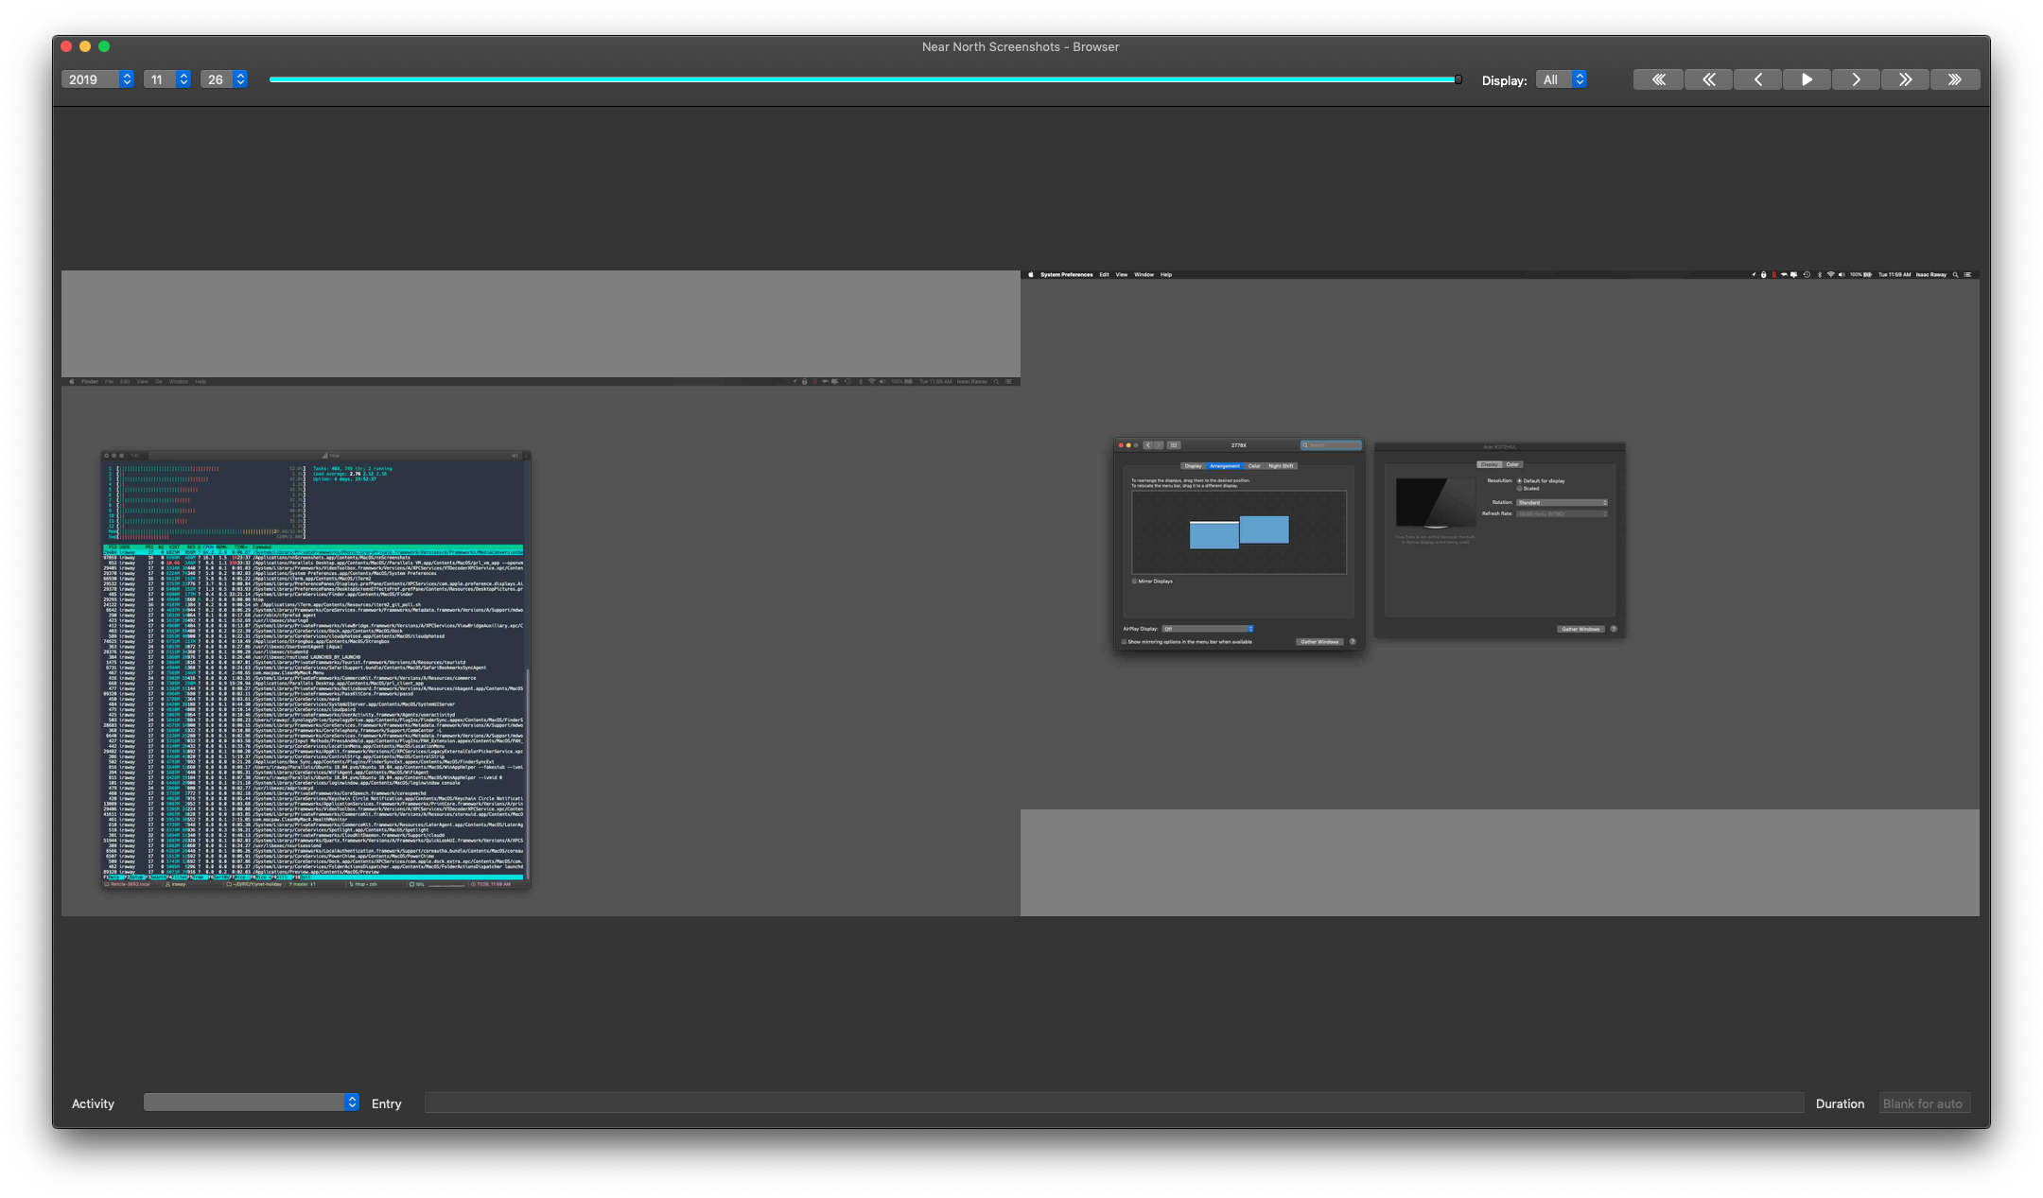Viewport: 2043px width, 1198px height.
Task: Click the right display screenshot thumbnail
Action: click(x=1499, y=541)
